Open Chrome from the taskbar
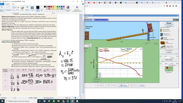This screenshot has height=103, width=183. pyautogui.click(x=63, y=101)
